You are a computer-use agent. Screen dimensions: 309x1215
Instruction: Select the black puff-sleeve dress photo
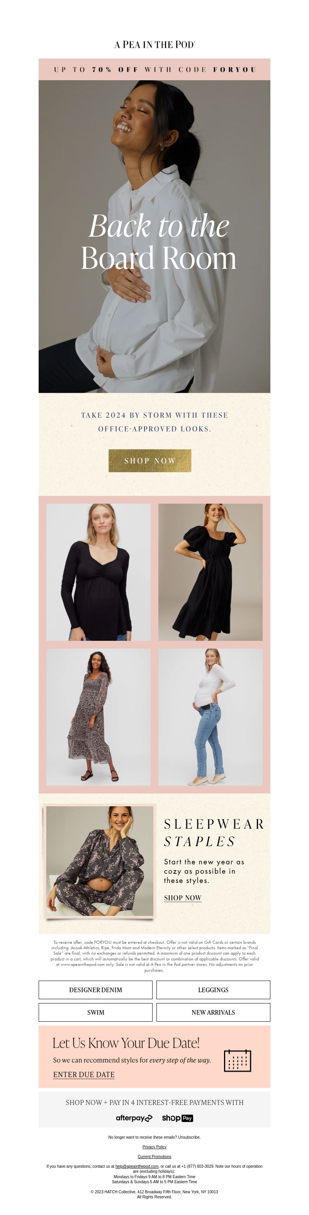coord(210,571)
